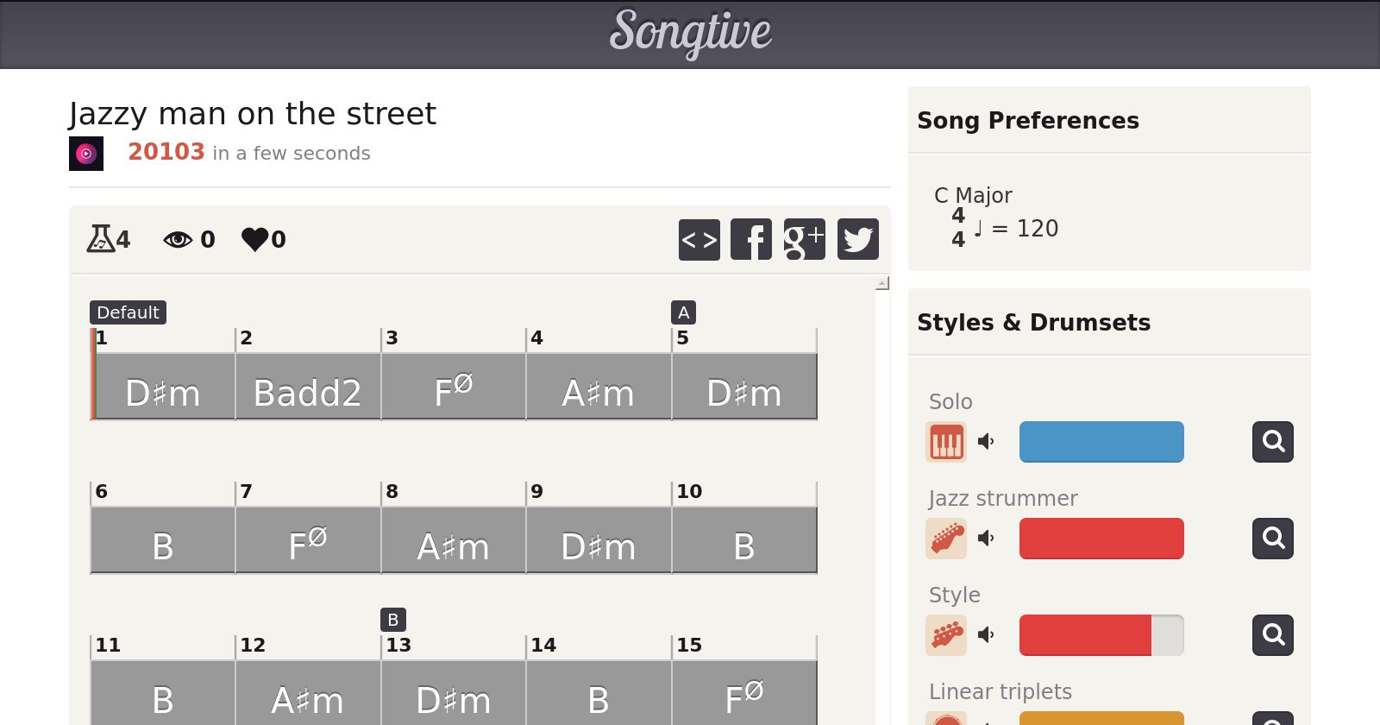Jump to section B marker

click(x=392, y=620)
